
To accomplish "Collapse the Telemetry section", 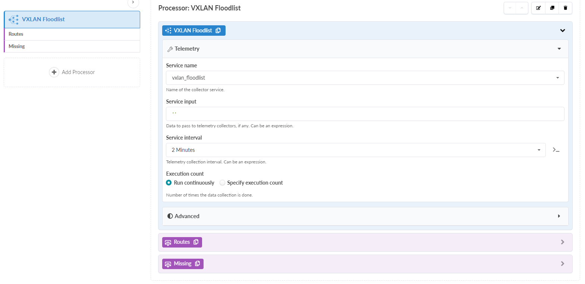I will click(x=559, y=49).
